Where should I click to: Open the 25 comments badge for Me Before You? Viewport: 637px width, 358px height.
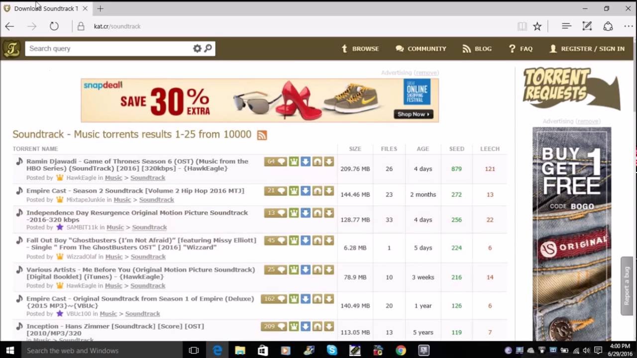pyautogui.click(x=276, y=270)
